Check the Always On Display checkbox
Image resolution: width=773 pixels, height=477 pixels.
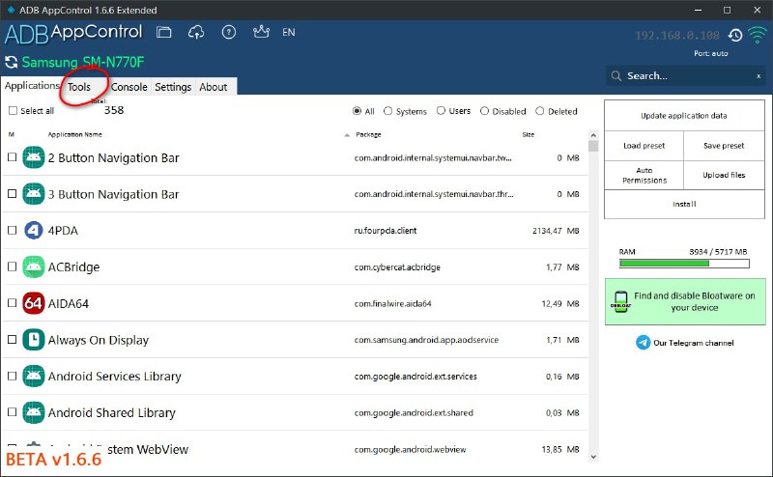[12, 340]
